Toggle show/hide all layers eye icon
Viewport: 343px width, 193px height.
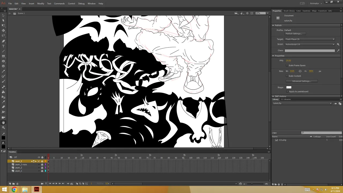(39, 157)
